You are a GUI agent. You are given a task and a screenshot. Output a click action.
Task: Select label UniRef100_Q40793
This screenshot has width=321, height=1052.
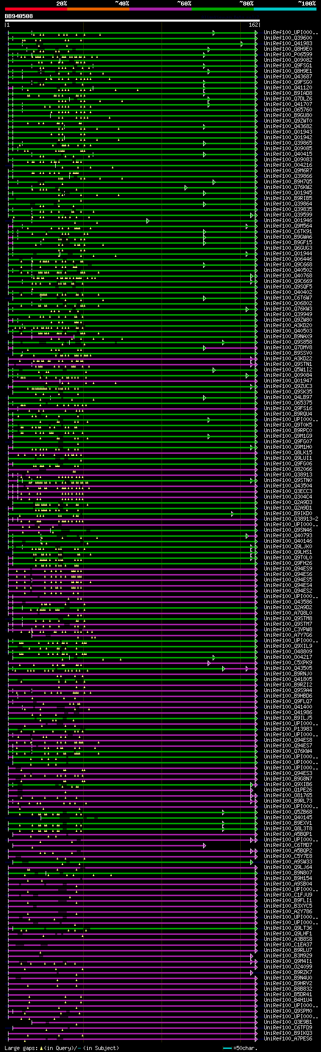tap(288, 535)
